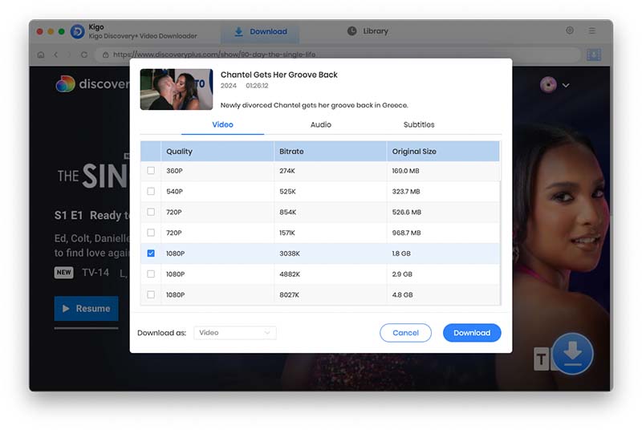Viewport: 642px width, 430px height.
Task: Click the episode progress bar under Resume
Action: (x=87, y=328)
